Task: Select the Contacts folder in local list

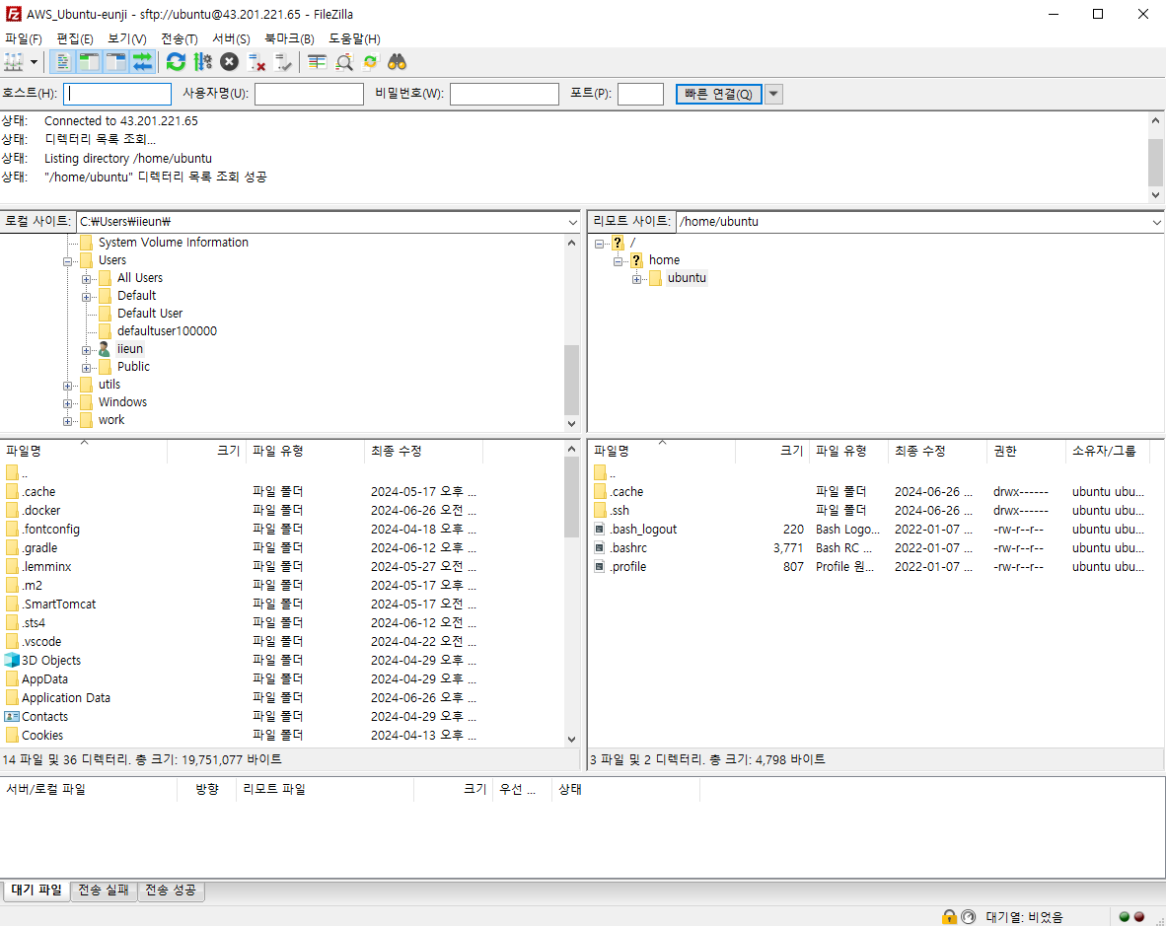Action: [44, 716]
